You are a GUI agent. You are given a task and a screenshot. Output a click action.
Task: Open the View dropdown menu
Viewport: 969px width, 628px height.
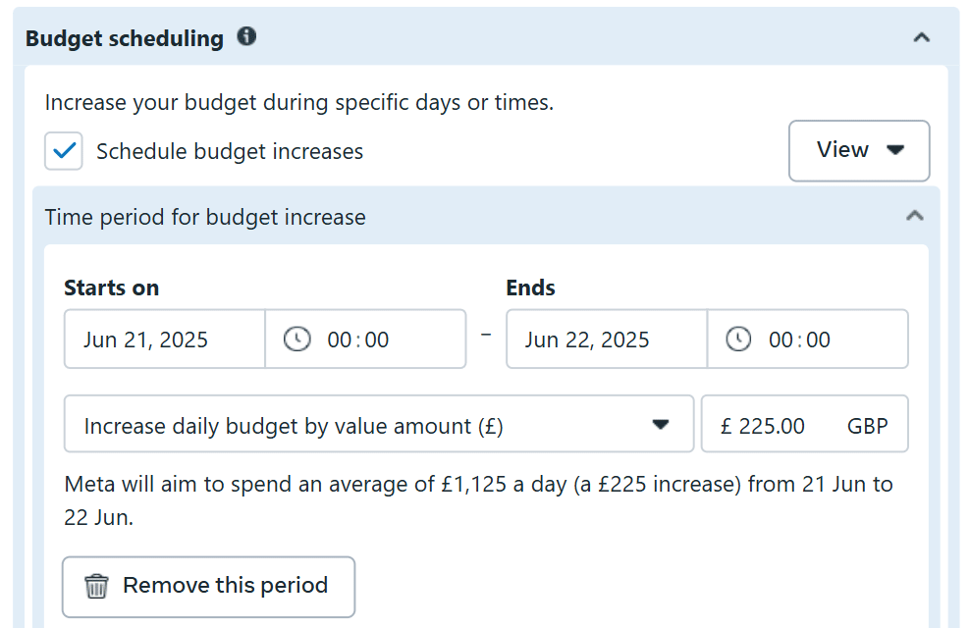click(859, 150)
